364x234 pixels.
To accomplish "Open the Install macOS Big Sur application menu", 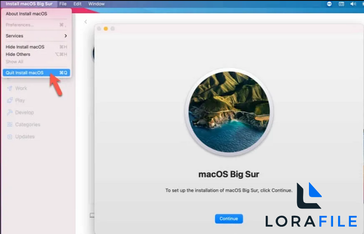I will coord(29,4).
